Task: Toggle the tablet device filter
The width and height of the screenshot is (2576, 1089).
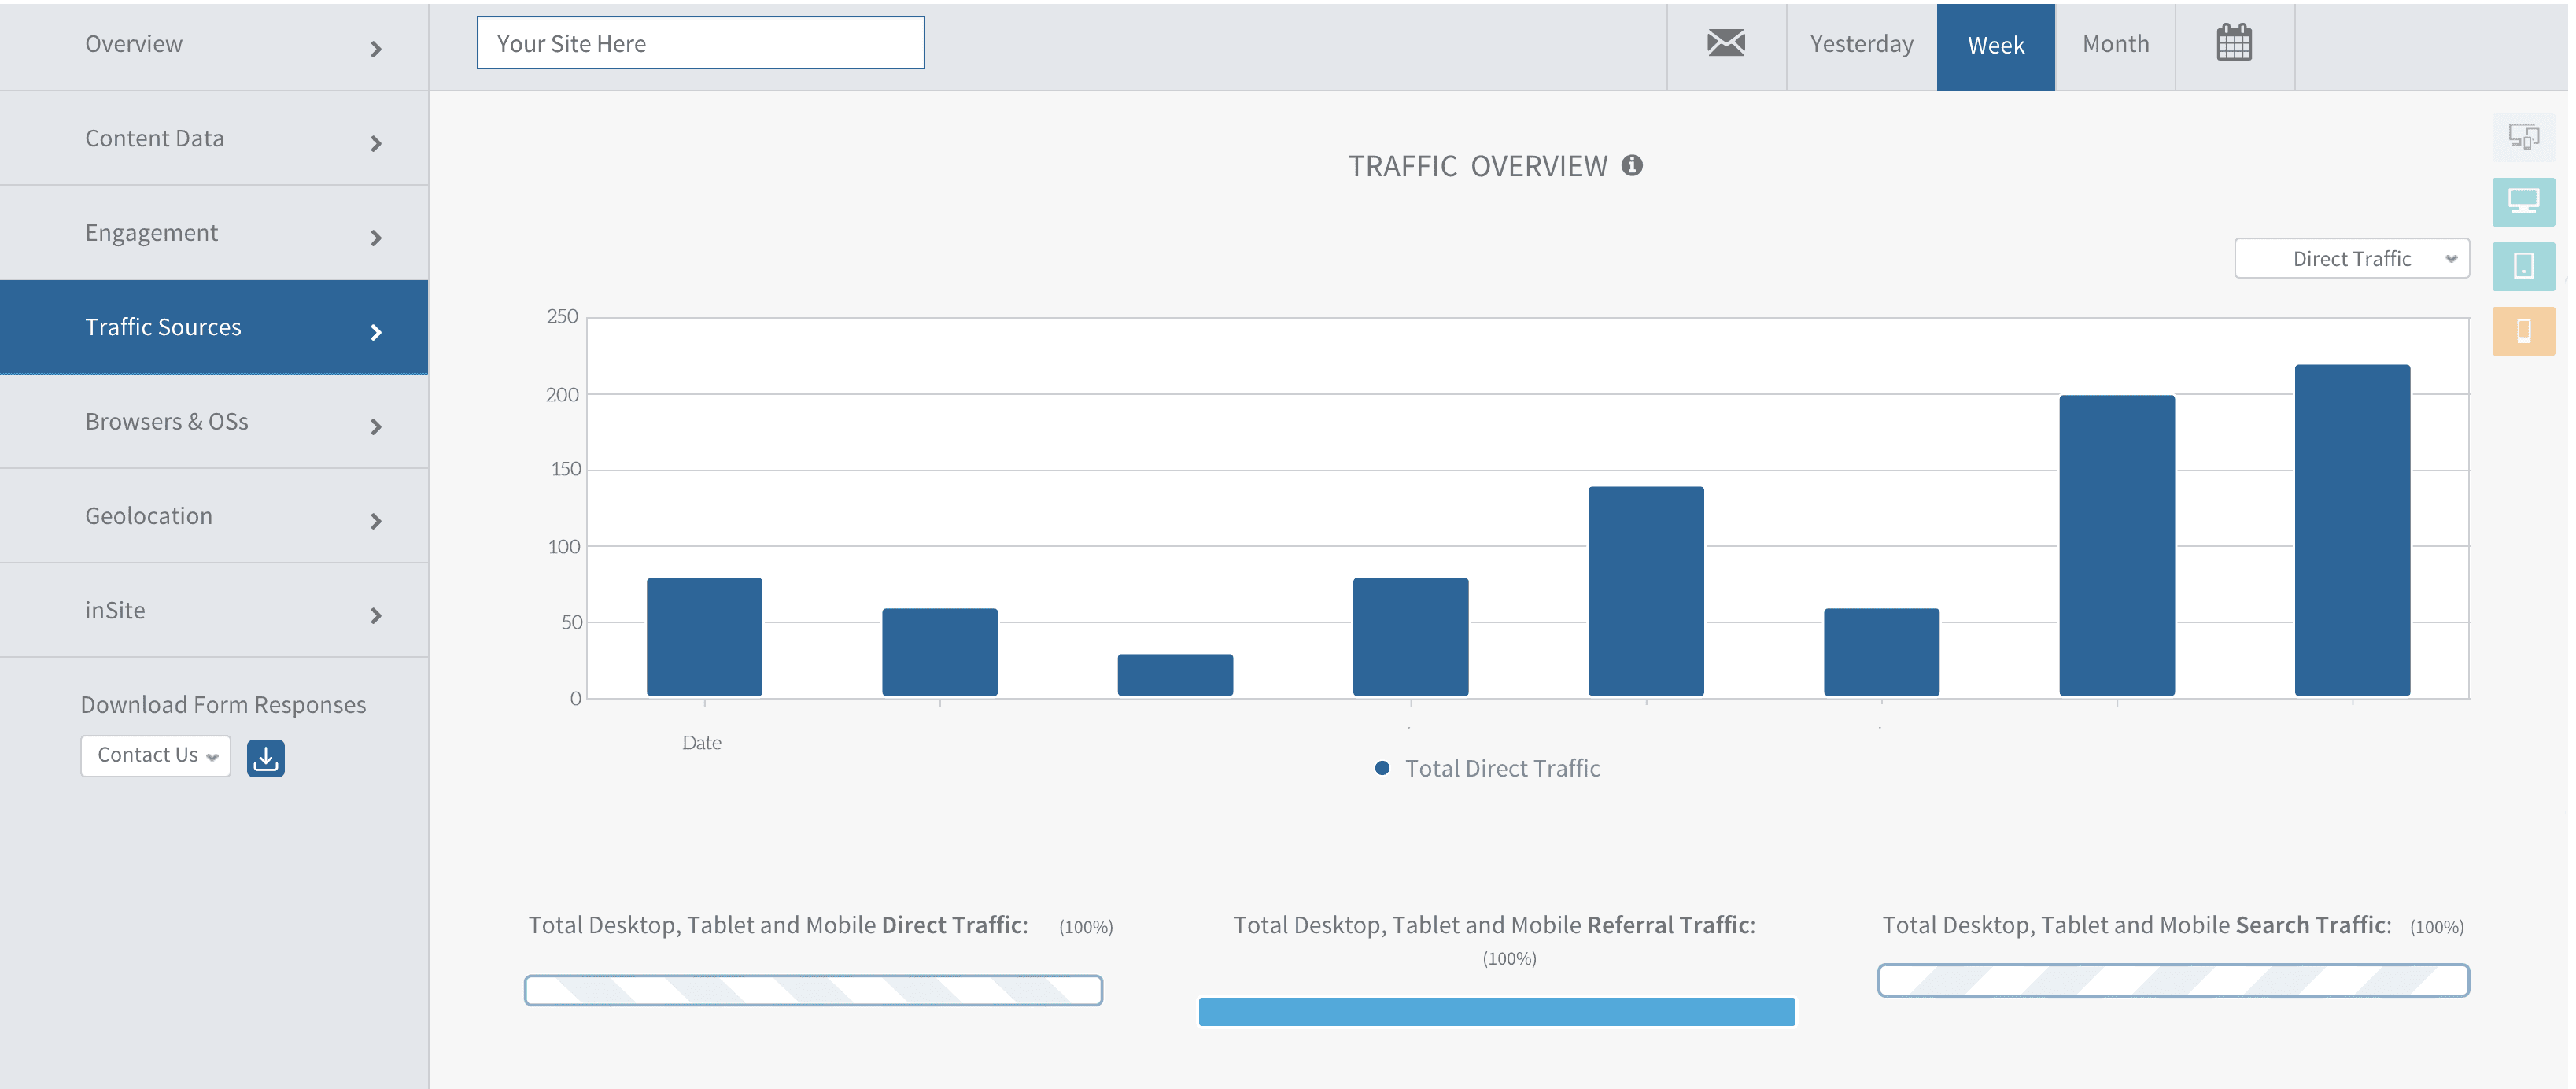Action: tap(2523, 266)
